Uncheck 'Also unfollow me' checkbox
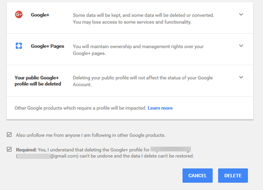Image resolution: width=263 pixels, height=190 pixels. click(x=9, y=135)
